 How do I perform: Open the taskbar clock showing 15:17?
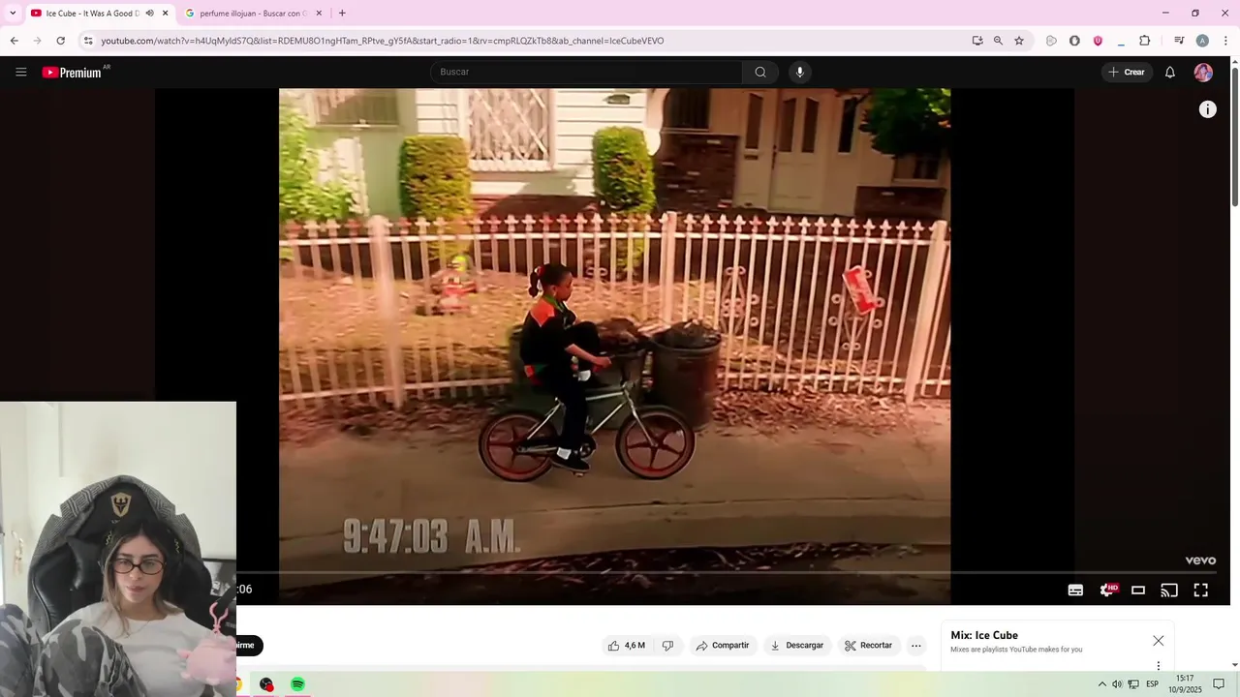[1185, 684]
